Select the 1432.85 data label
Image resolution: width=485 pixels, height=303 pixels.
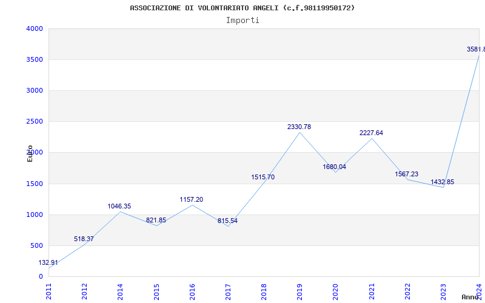coord(443,182)
